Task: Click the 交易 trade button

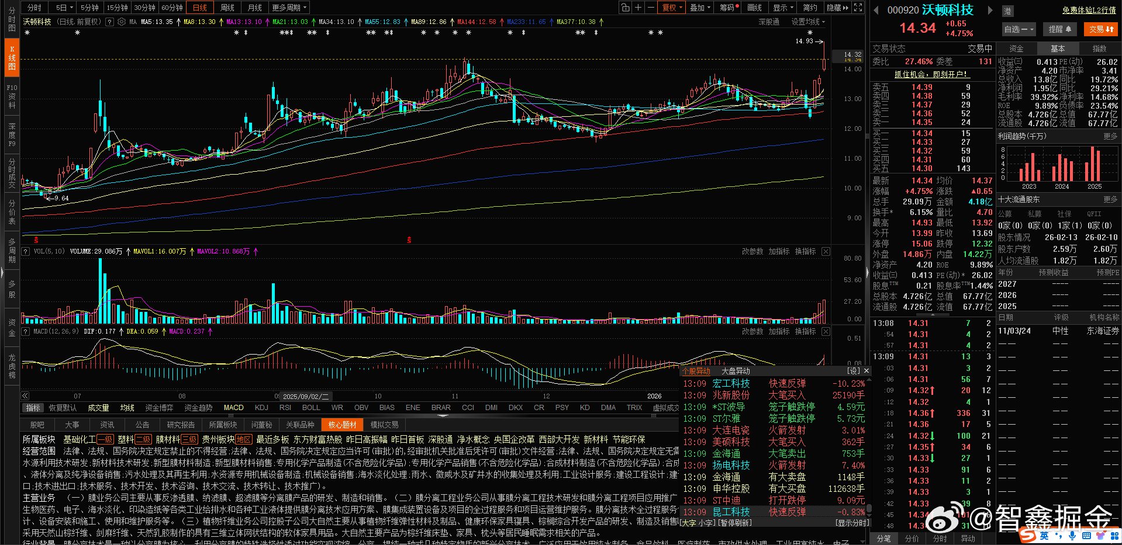Action: 1100,29
